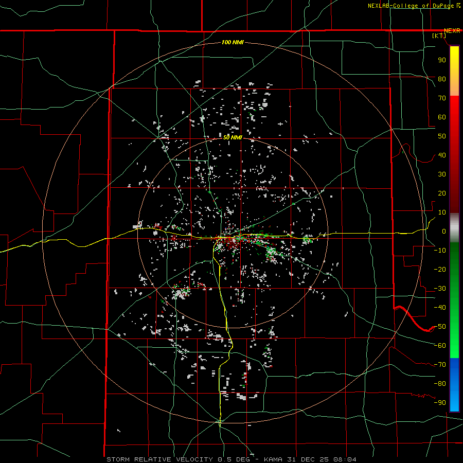Click the -50 value on velocity scale
Image resolution: width=463 pixels, height=463 pixels.
(440, 327)
